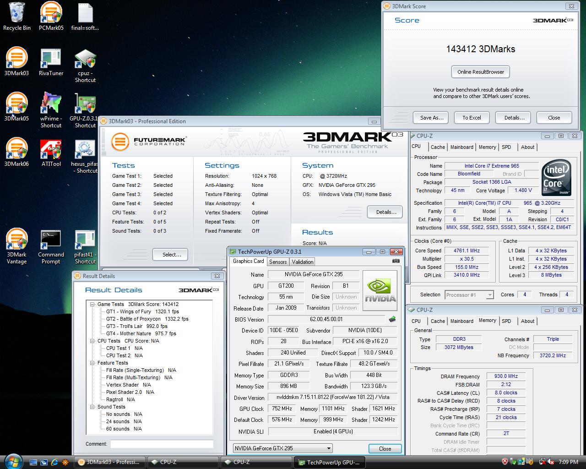Click the GPU Clock 752 MHz value in GPU-Z
The height and width of the screenshot is (469, 586).
pyautogui.click(x=282, y=409)
